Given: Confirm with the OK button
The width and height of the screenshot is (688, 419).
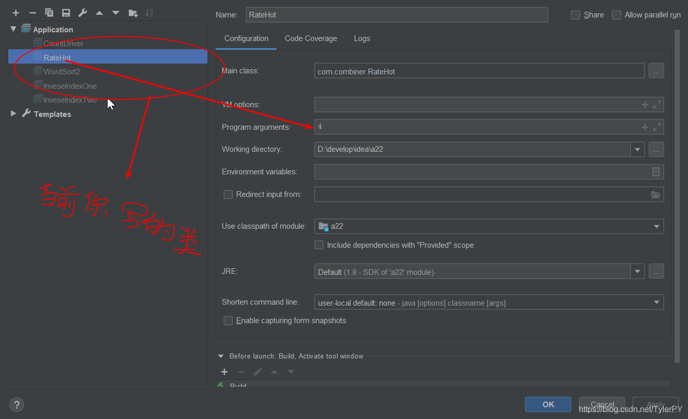Looking at the screenshot, I should (x=548, y=404).
